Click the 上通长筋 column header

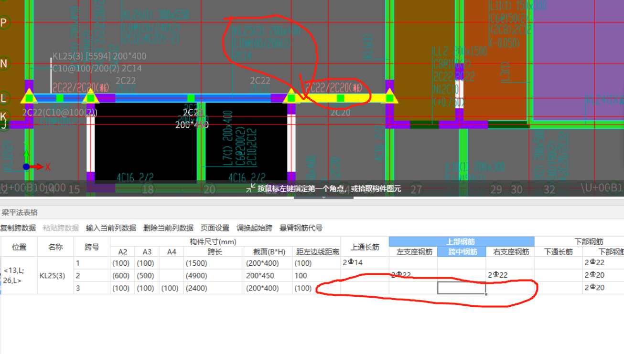coord(365,247)
